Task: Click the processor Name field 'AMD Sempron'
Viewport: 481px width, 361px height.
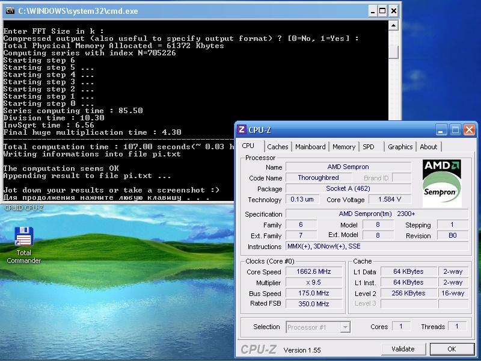Action: point(348,167)
